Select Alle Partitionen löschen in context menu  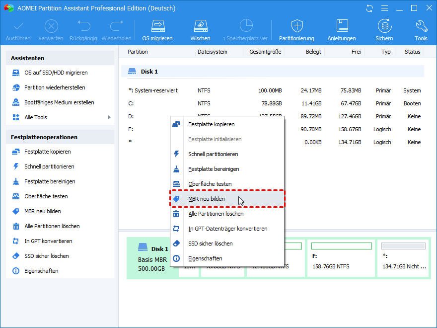[216, 214]
